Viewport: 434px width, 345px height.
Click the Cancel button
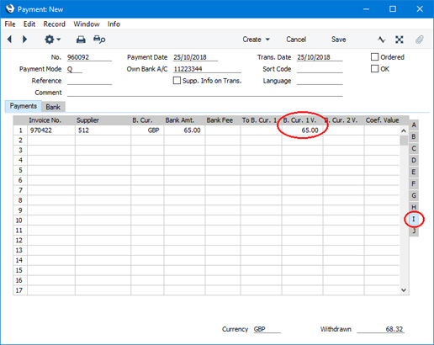coord(296,40)
